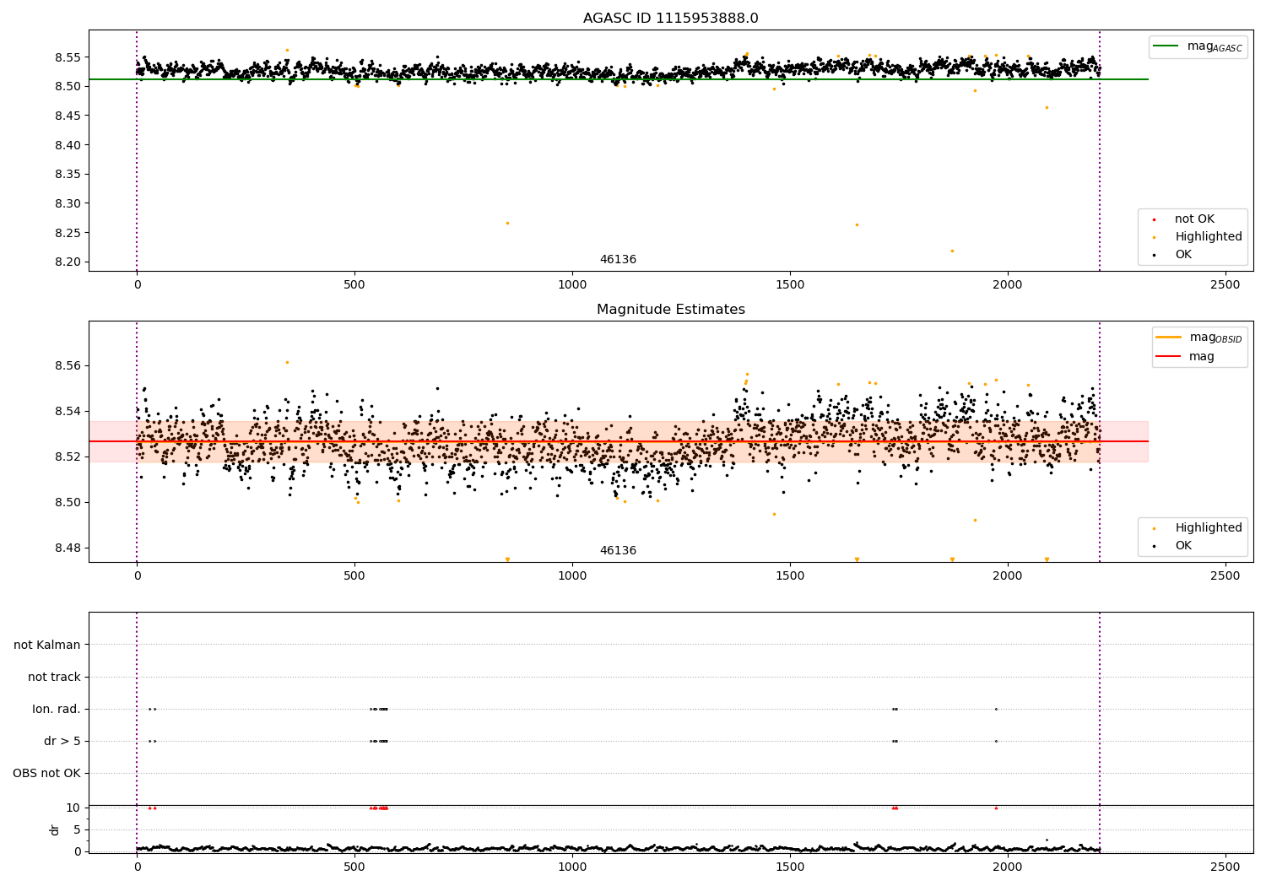Screen dimensions: 1266x886
Task: Click the title 'AGASC ID 1115953888.0'
Action: (x=670, y=19)
